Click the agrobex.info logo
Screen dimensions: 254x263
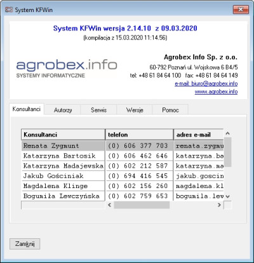pyautogui.click(x=67, y=69)
